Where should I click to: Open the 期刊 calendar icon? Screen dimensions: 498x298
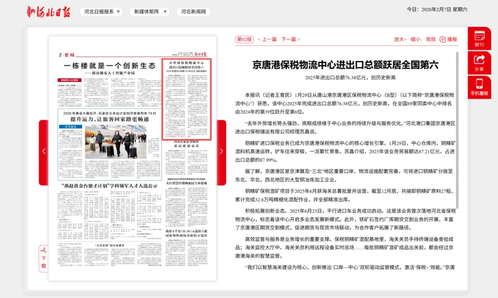tap(479, 38)
